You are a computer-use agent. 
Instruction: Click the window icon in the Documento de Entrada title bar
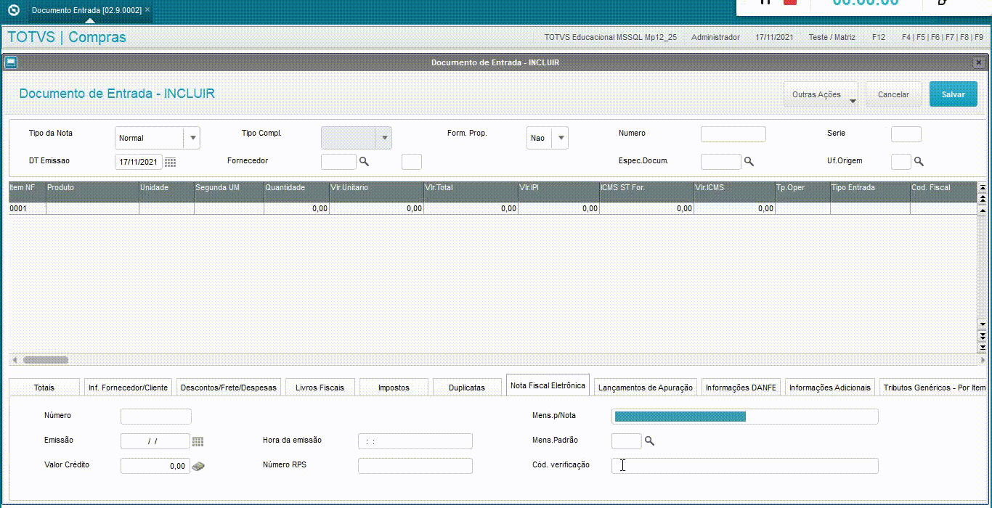11,62
